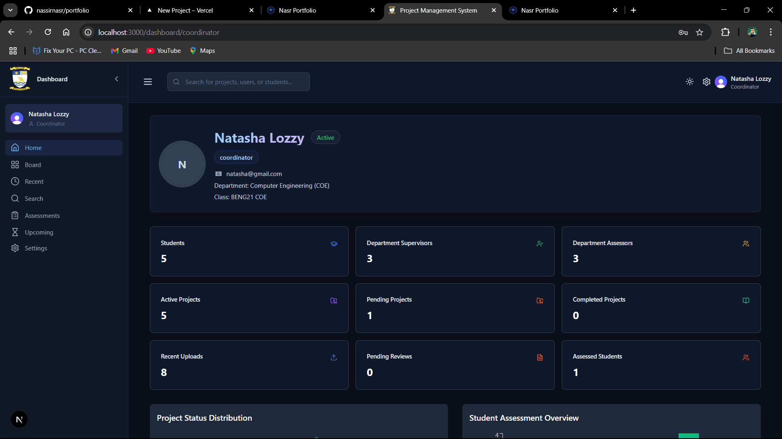Click the Assessments clipboard icon
The height and width of the screenshot is (439, 782).
point(15,215)
